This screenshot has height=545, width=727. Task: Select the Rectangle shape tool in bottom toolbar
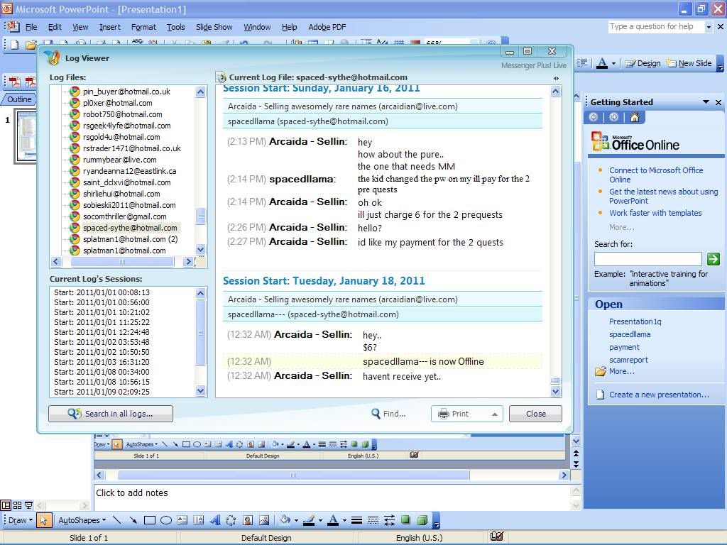tap(149, 520)
